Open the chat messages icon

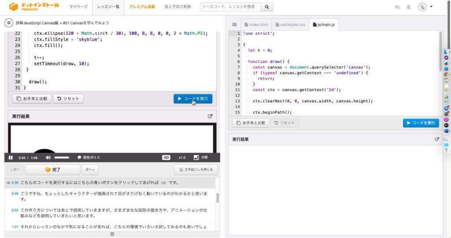397,7
